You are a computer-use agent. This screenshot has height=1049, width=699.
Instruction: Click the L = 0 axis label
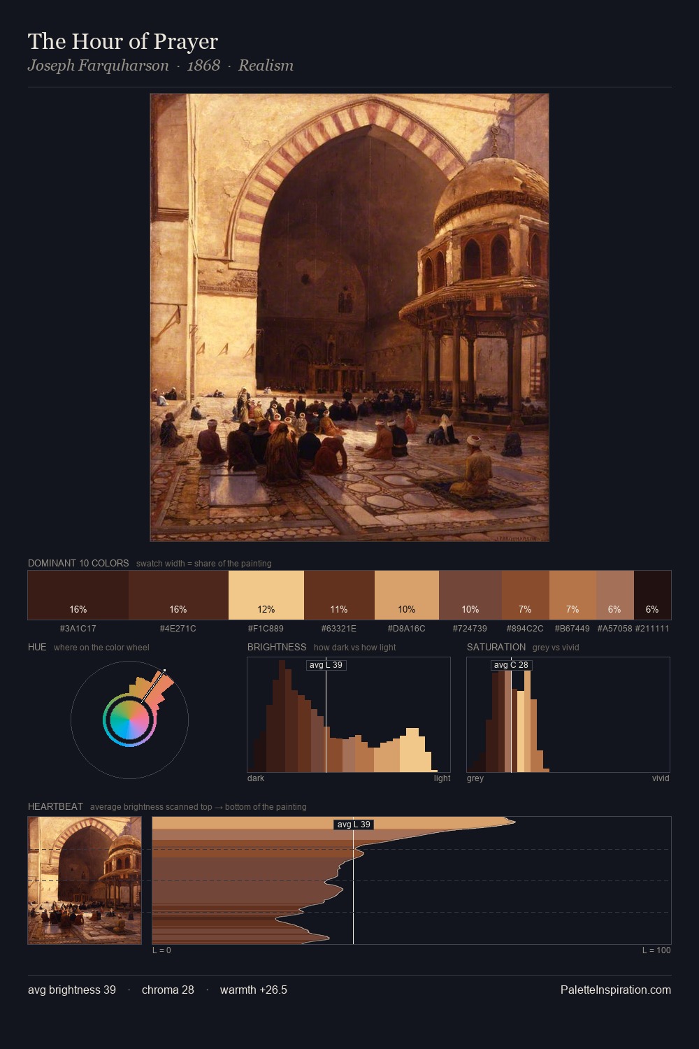click(161, 950)
